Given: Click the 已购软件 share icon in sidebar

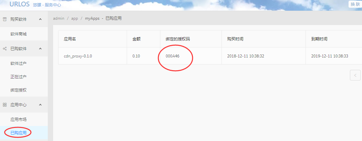Looking at the screenshot, I should pyautogui.click(x=5, y=49).
